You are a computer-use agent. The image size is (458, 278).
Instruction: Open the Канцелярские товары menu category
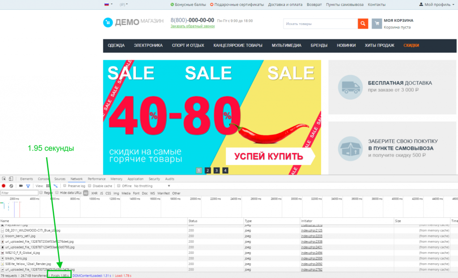(x=238, y=46)
